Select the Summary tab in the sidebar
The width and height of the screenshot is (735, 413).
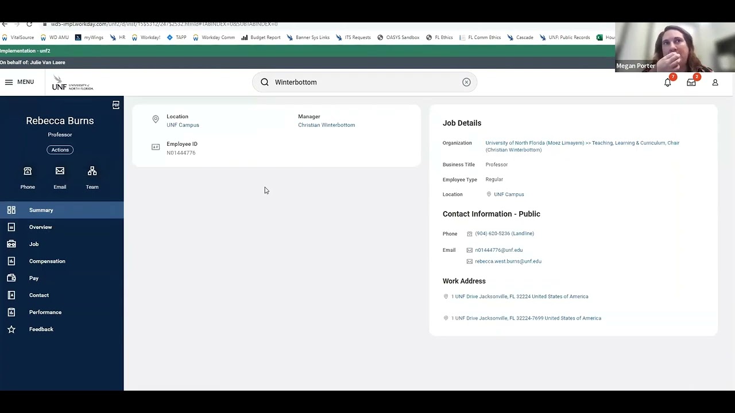(61, 210)
